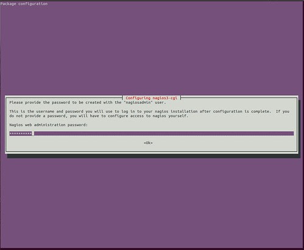Click the 'do not provide a password' line
The image size is (304, 250).
[x=99, y=116]
